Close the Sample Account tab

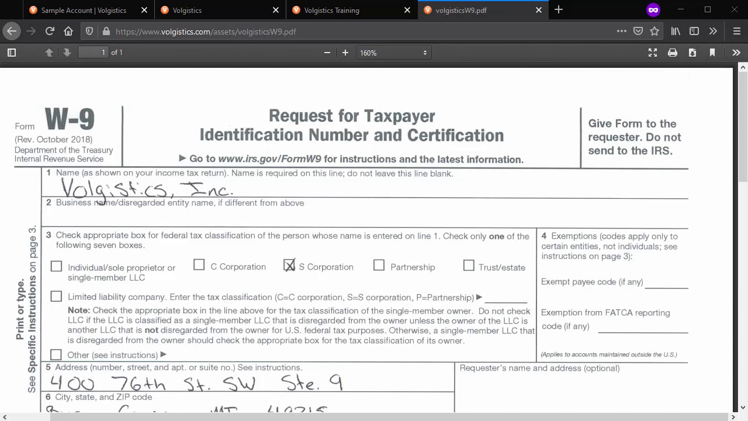(144, 10)
